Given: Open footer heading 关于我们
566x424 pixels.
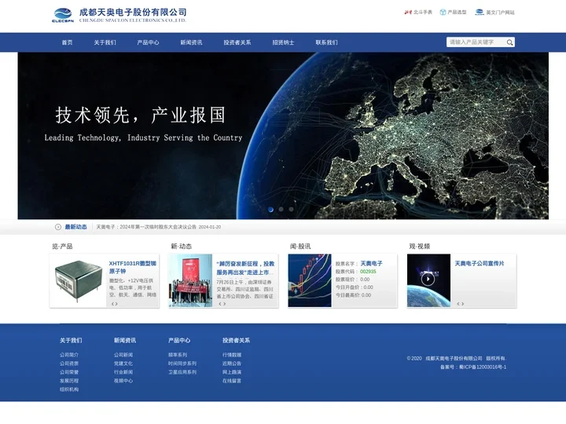Looking at the screenshot, I should [71, 340].
